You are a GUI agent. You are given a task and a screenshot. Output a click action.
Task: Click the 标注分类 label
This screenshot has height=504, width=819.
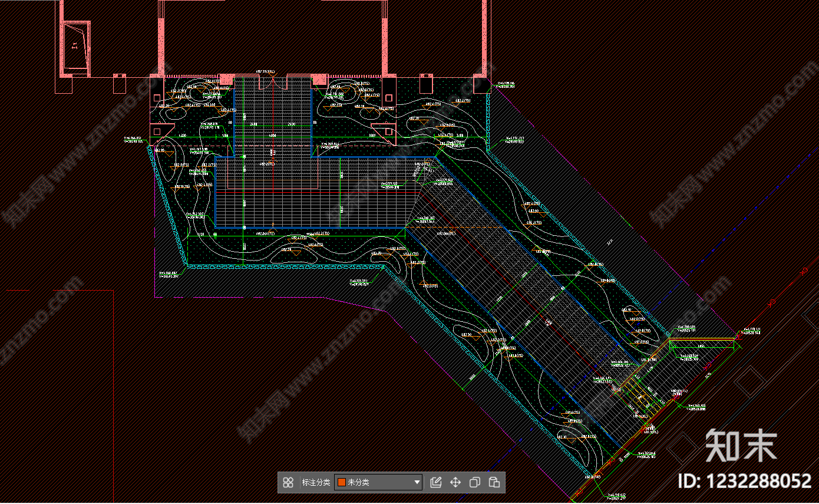316,482
